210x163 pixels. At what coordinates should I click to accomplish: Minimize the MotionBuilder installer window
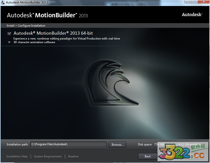click(188, 2)
